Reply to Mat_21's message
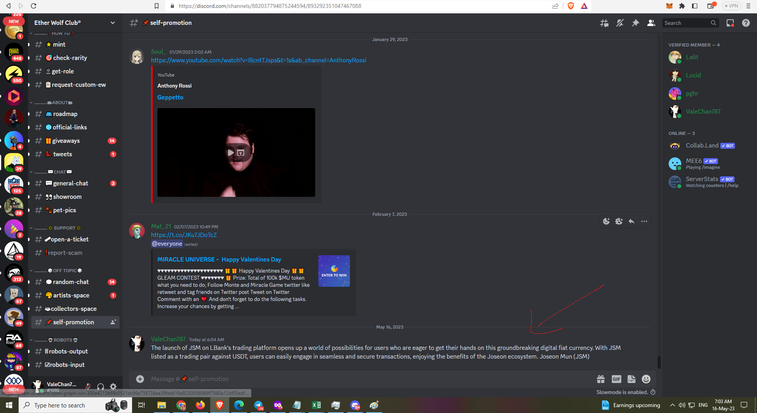The height and width of the screenshot is (413, 757). point(632,221)
